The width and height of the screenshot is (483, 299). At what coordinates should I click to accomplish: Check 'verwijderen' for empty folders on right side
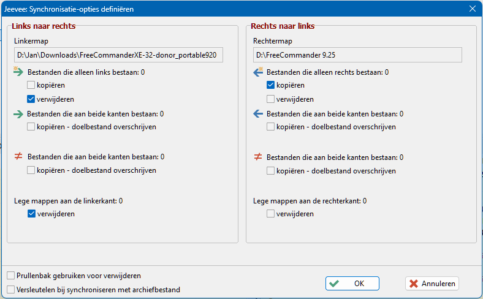tap(270, 214)
